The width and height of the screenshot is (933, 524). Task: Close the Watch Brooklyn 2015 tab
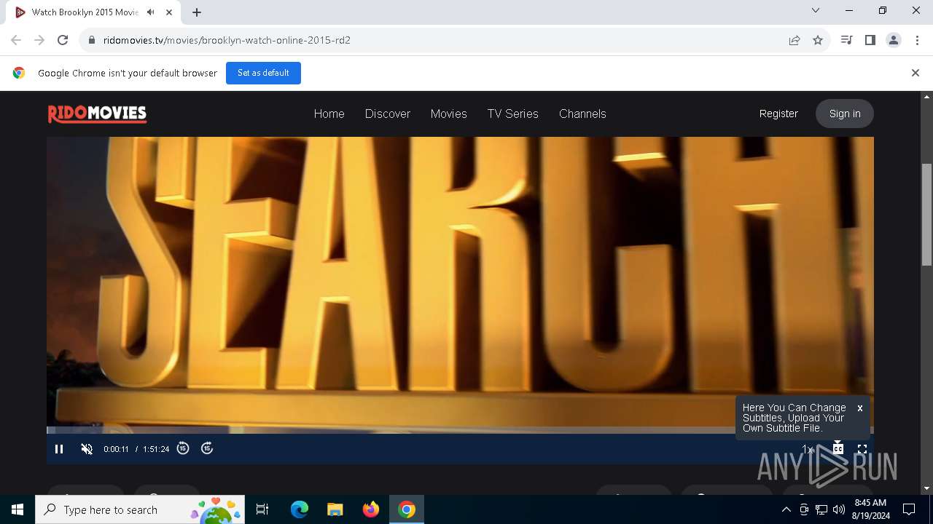tap(168, 12)
